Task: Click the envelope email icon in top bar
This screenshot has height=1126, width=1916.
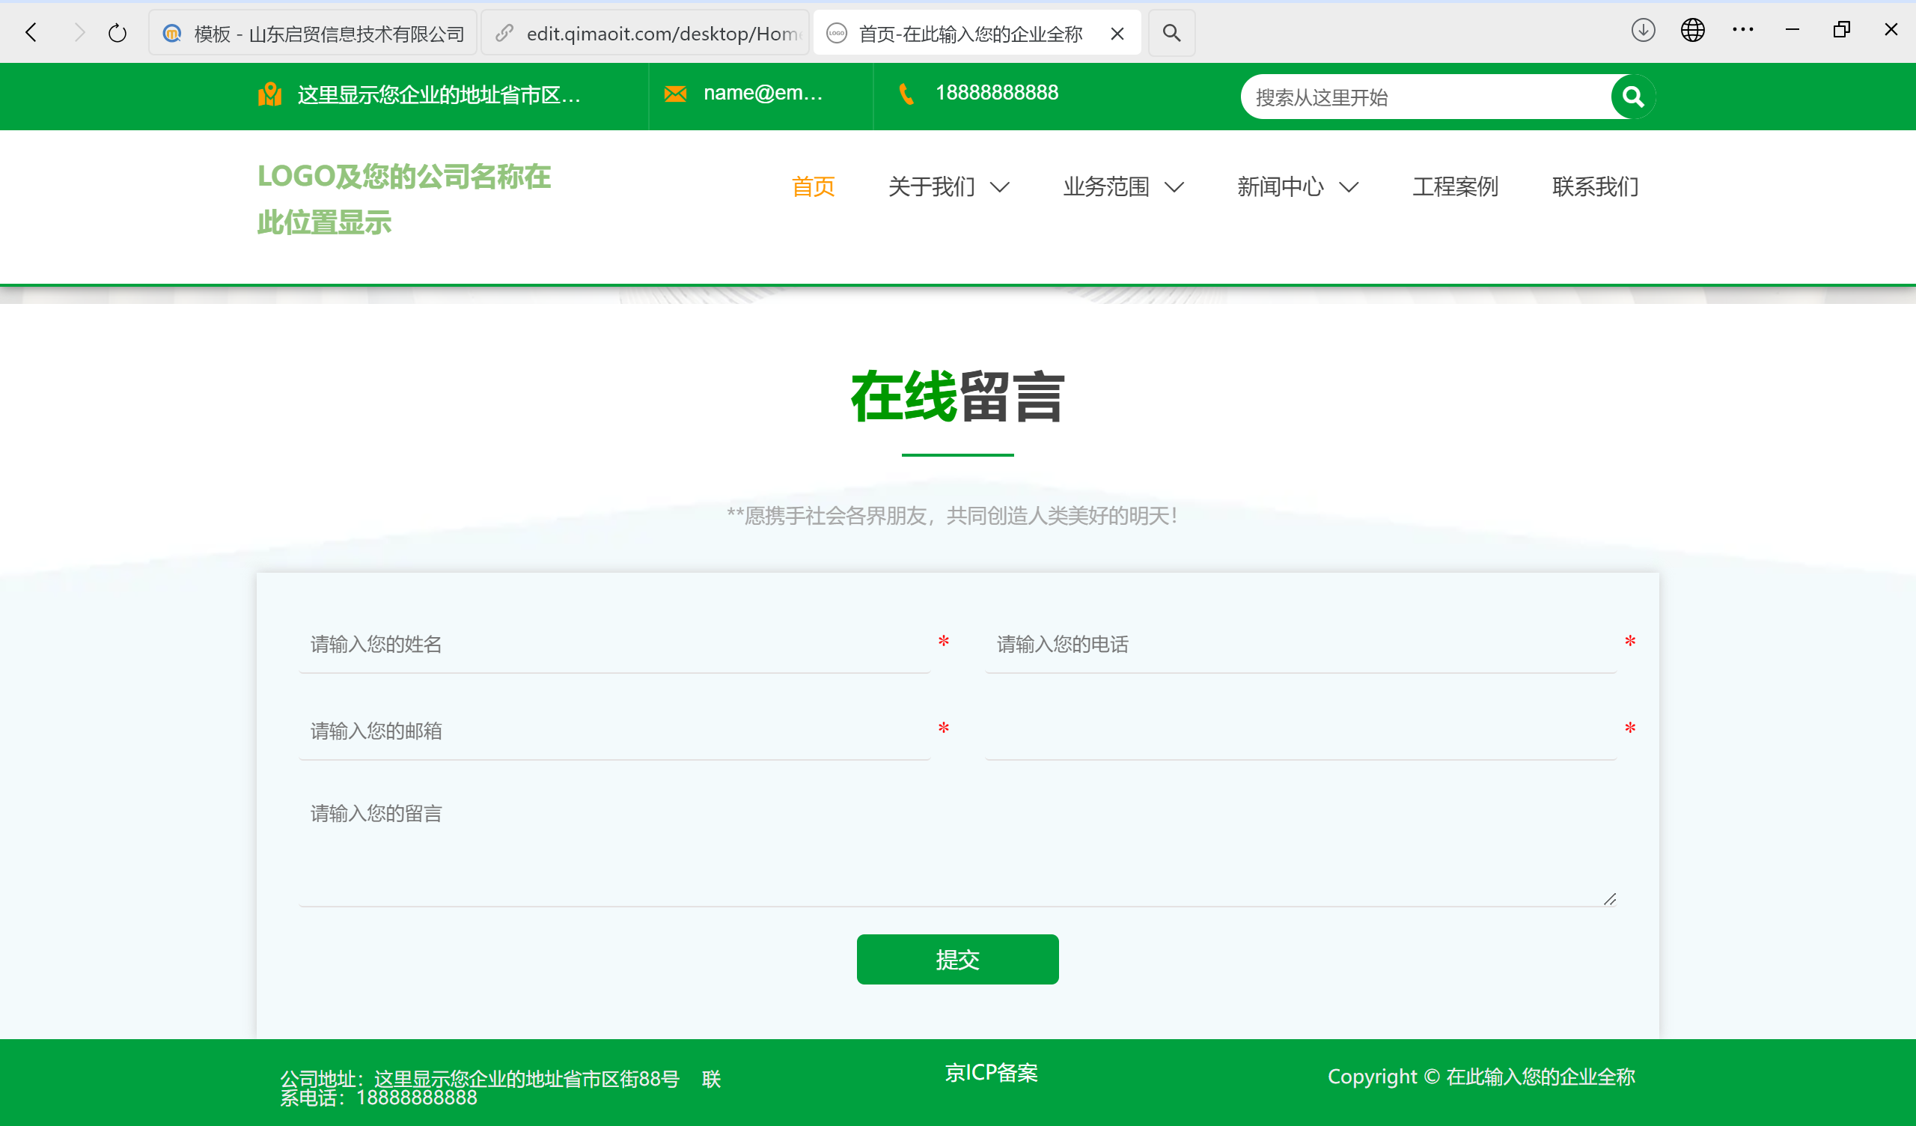Action: [x=675, y=93]
